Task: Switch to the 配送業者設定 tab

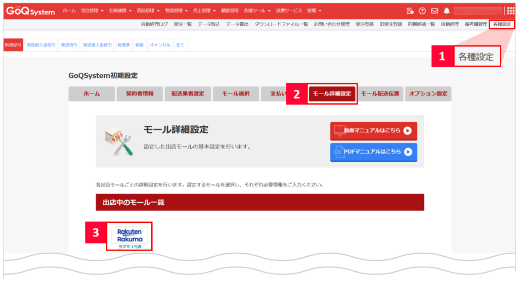Action: point(188,94)
